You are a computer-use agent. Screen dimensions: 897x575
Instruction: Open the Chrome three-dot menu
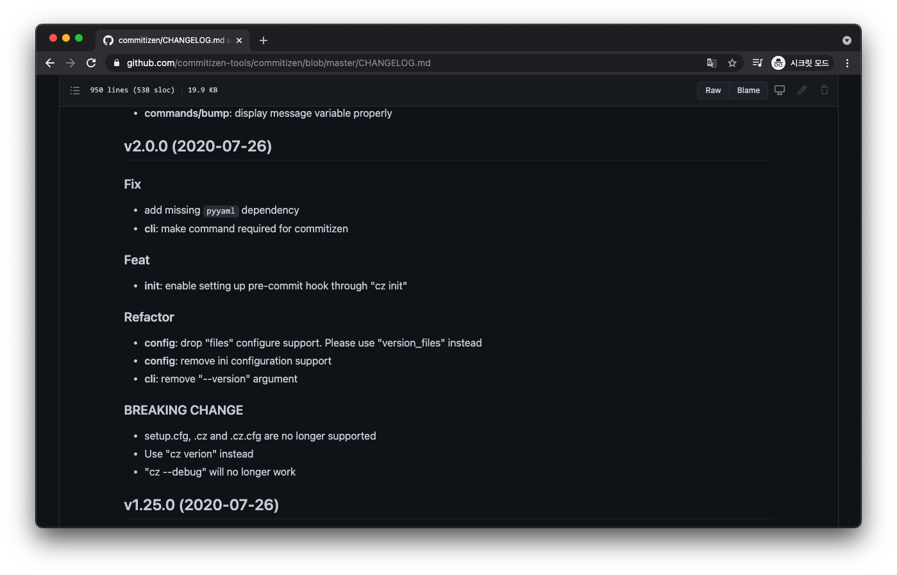847,63
